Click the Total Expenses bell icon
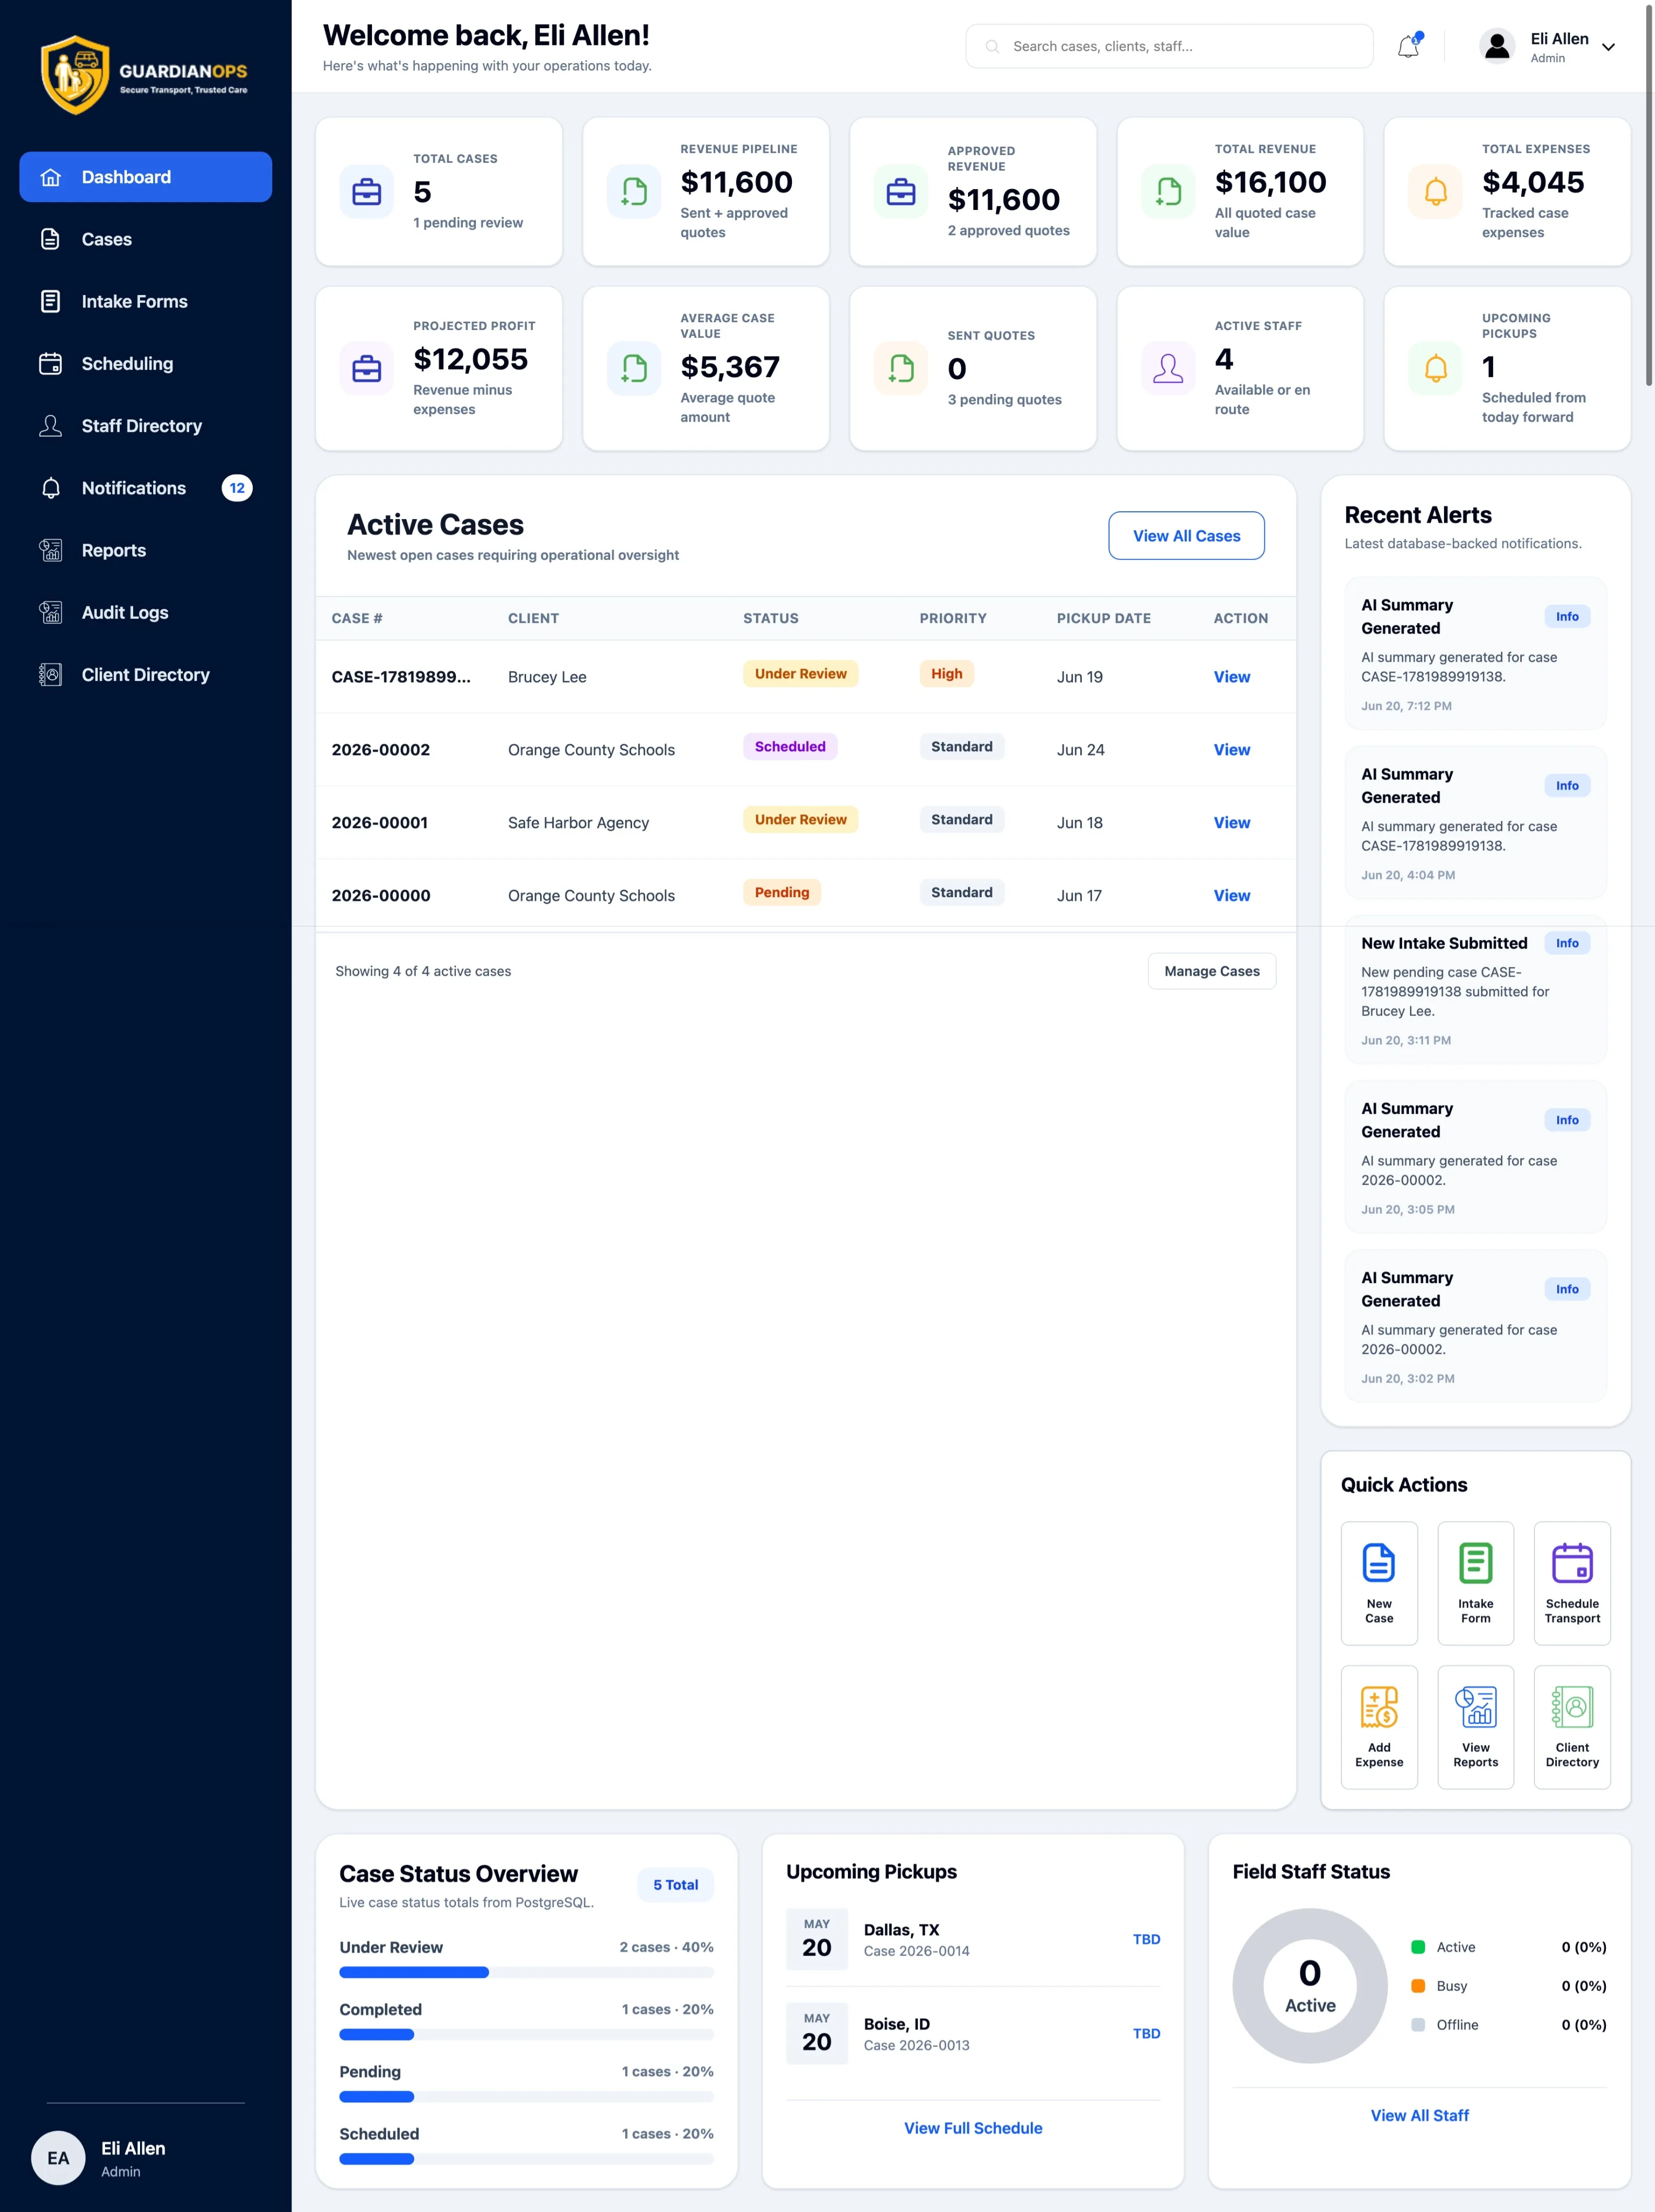The width and height of the screenshot is (1655, 2212). (1435, 191)
